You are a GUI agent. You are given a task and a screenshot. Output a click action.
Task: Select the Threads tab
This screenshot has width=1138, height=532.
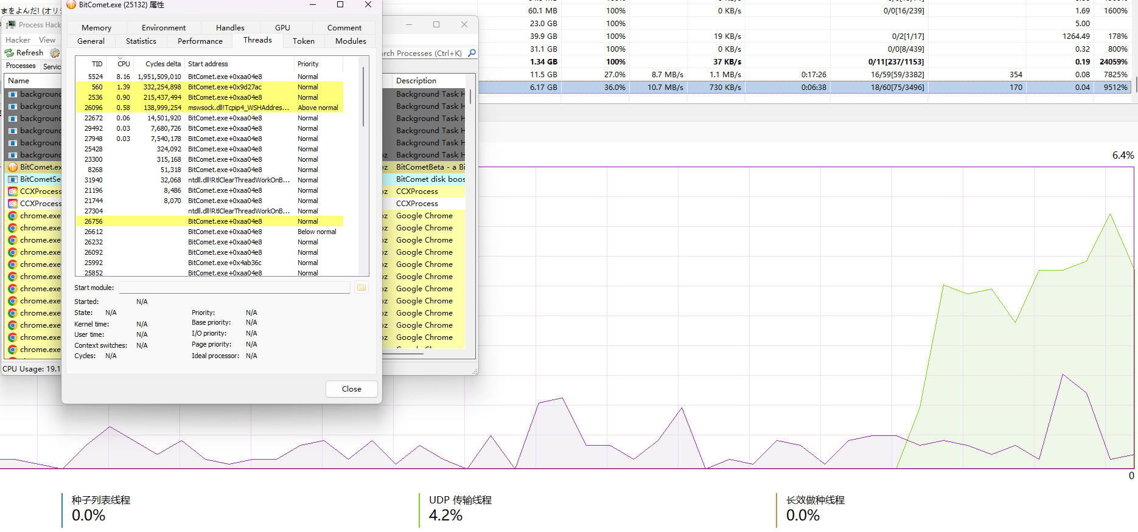257,40
